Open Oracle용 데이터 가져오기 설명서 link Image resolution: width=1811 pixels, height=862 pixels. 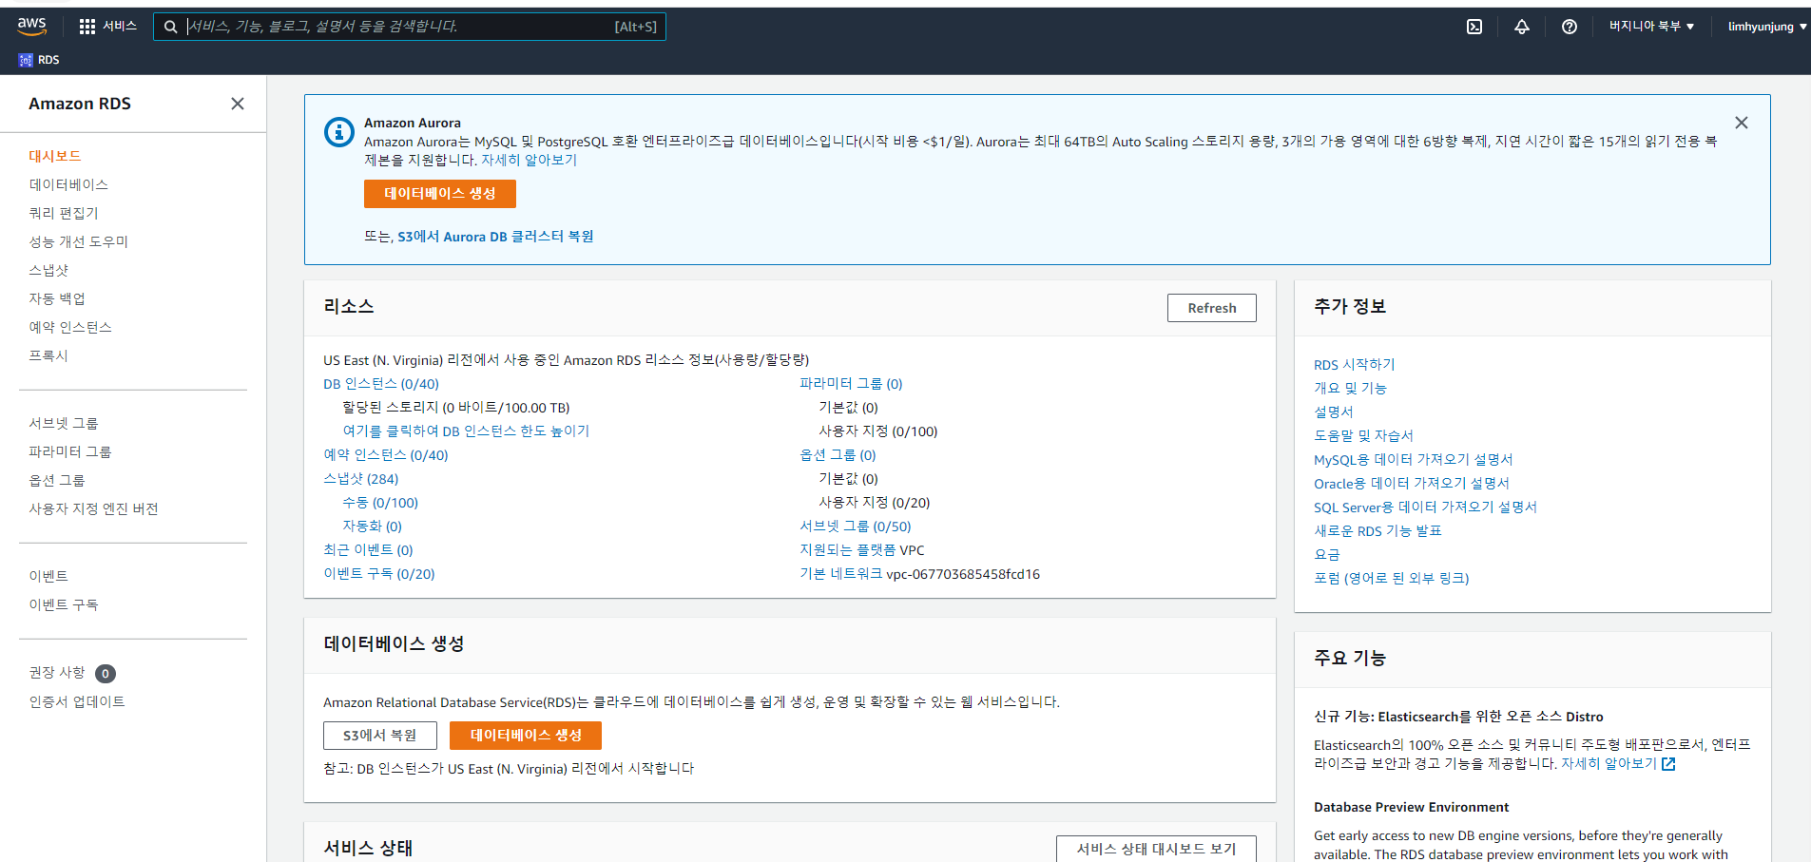click(x=1412, y=484)
